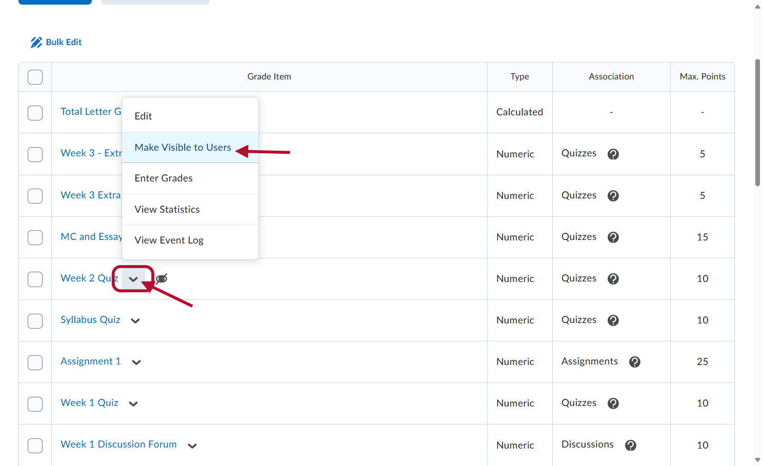The height and width of the screenshot is (466, 762).
Task: Tick the select-all checkbox in the table header
Action: coord(35,77)
